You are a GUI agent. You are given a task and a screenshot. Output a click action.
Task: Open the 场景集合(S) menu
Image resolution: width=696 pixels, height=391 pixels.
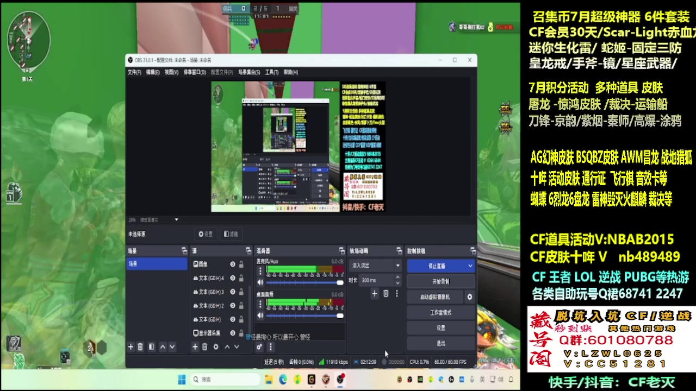click(x=249, y=72)
